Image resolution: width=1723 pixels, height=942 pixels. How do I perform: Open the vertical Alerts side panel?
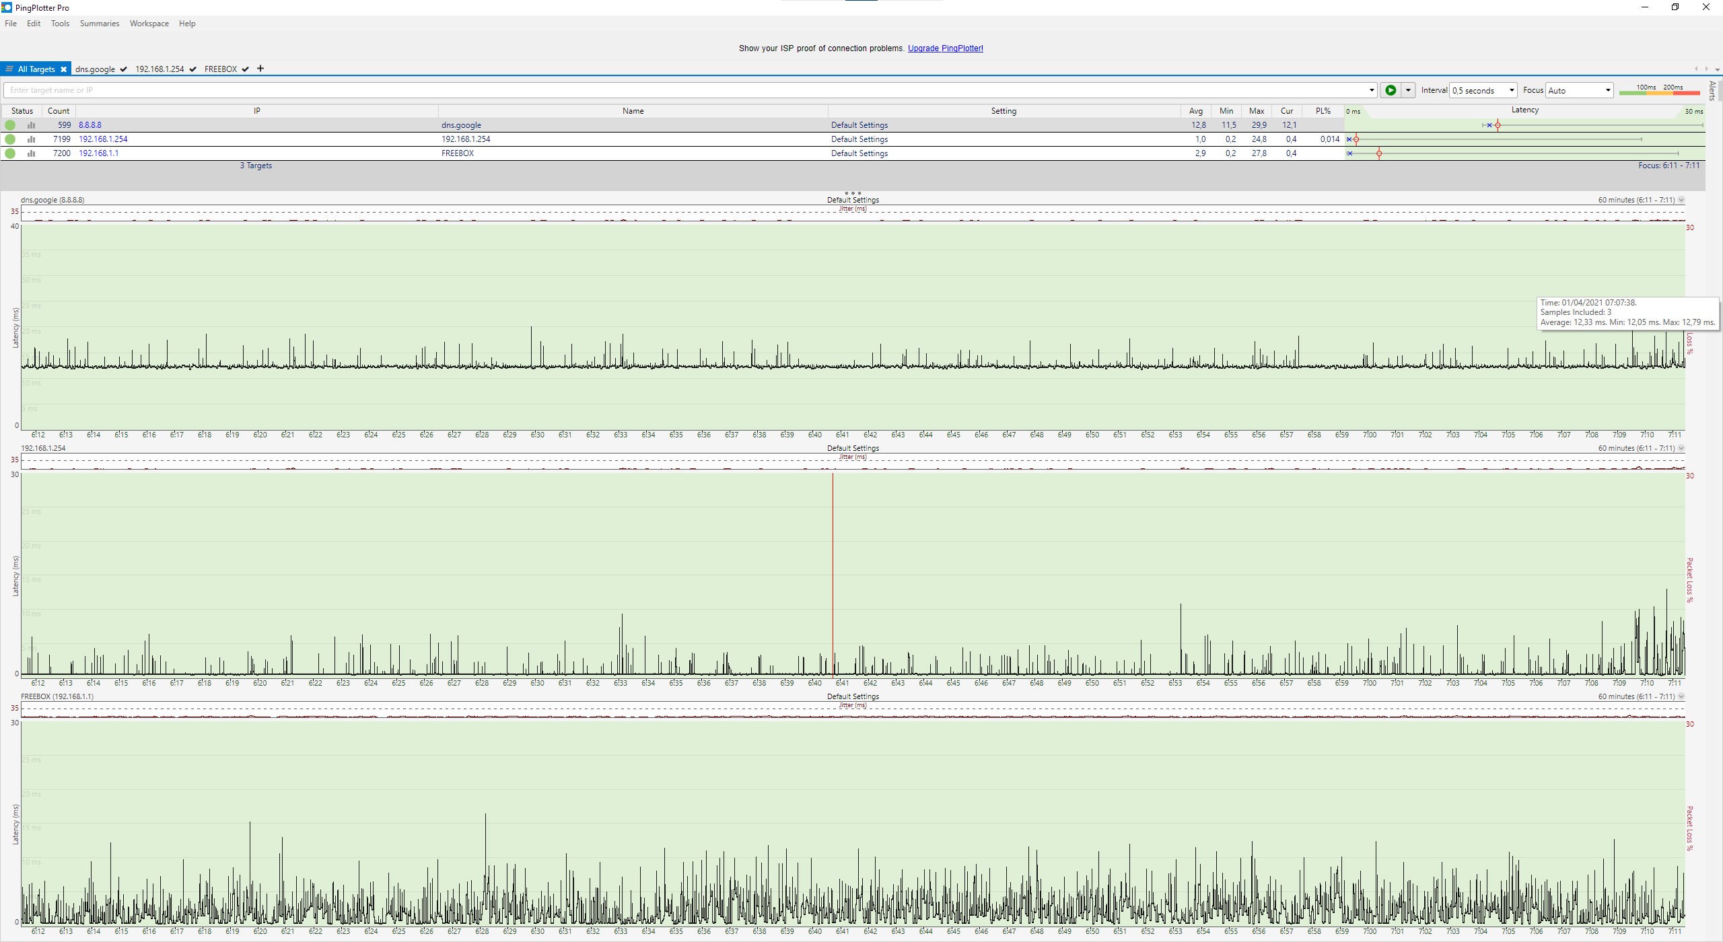(1712, 90)
